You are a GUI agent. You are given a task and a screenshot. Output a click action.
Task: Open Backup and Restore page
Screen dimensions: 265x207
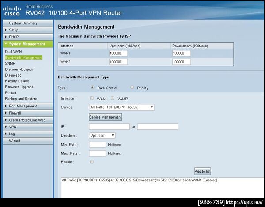coord(21,99)
